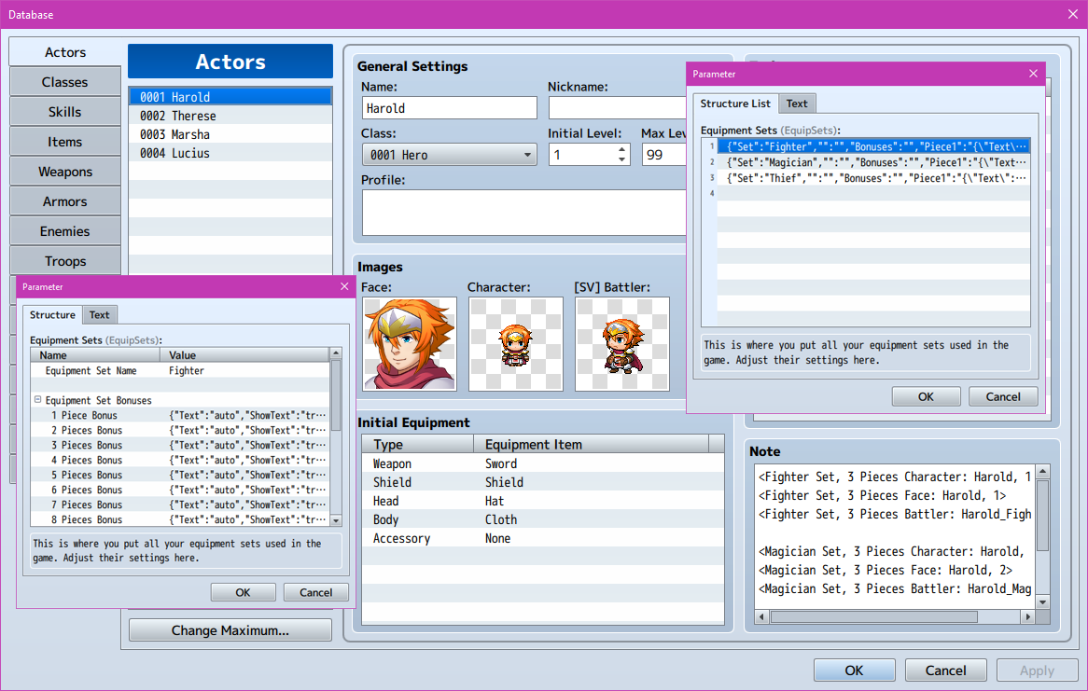Select the 7 Pieces Bonus row

pyautogui.click(x=180, y=504)
